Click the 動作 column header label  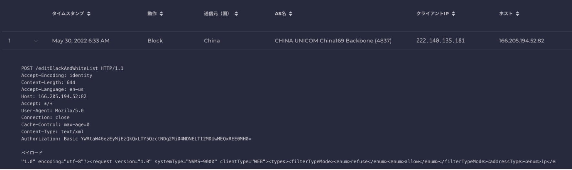click(x=152, y=13)
